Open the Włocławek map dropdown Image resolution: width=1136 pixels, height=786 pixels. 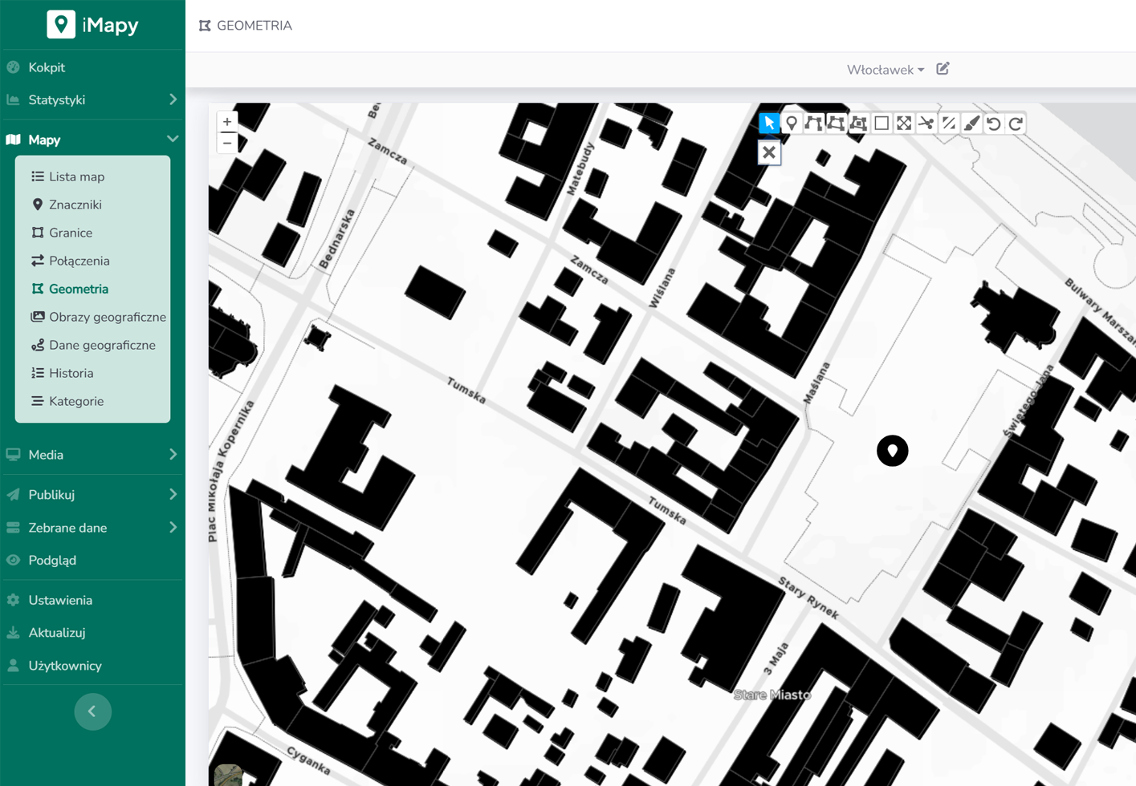click(x=885, y=70)
